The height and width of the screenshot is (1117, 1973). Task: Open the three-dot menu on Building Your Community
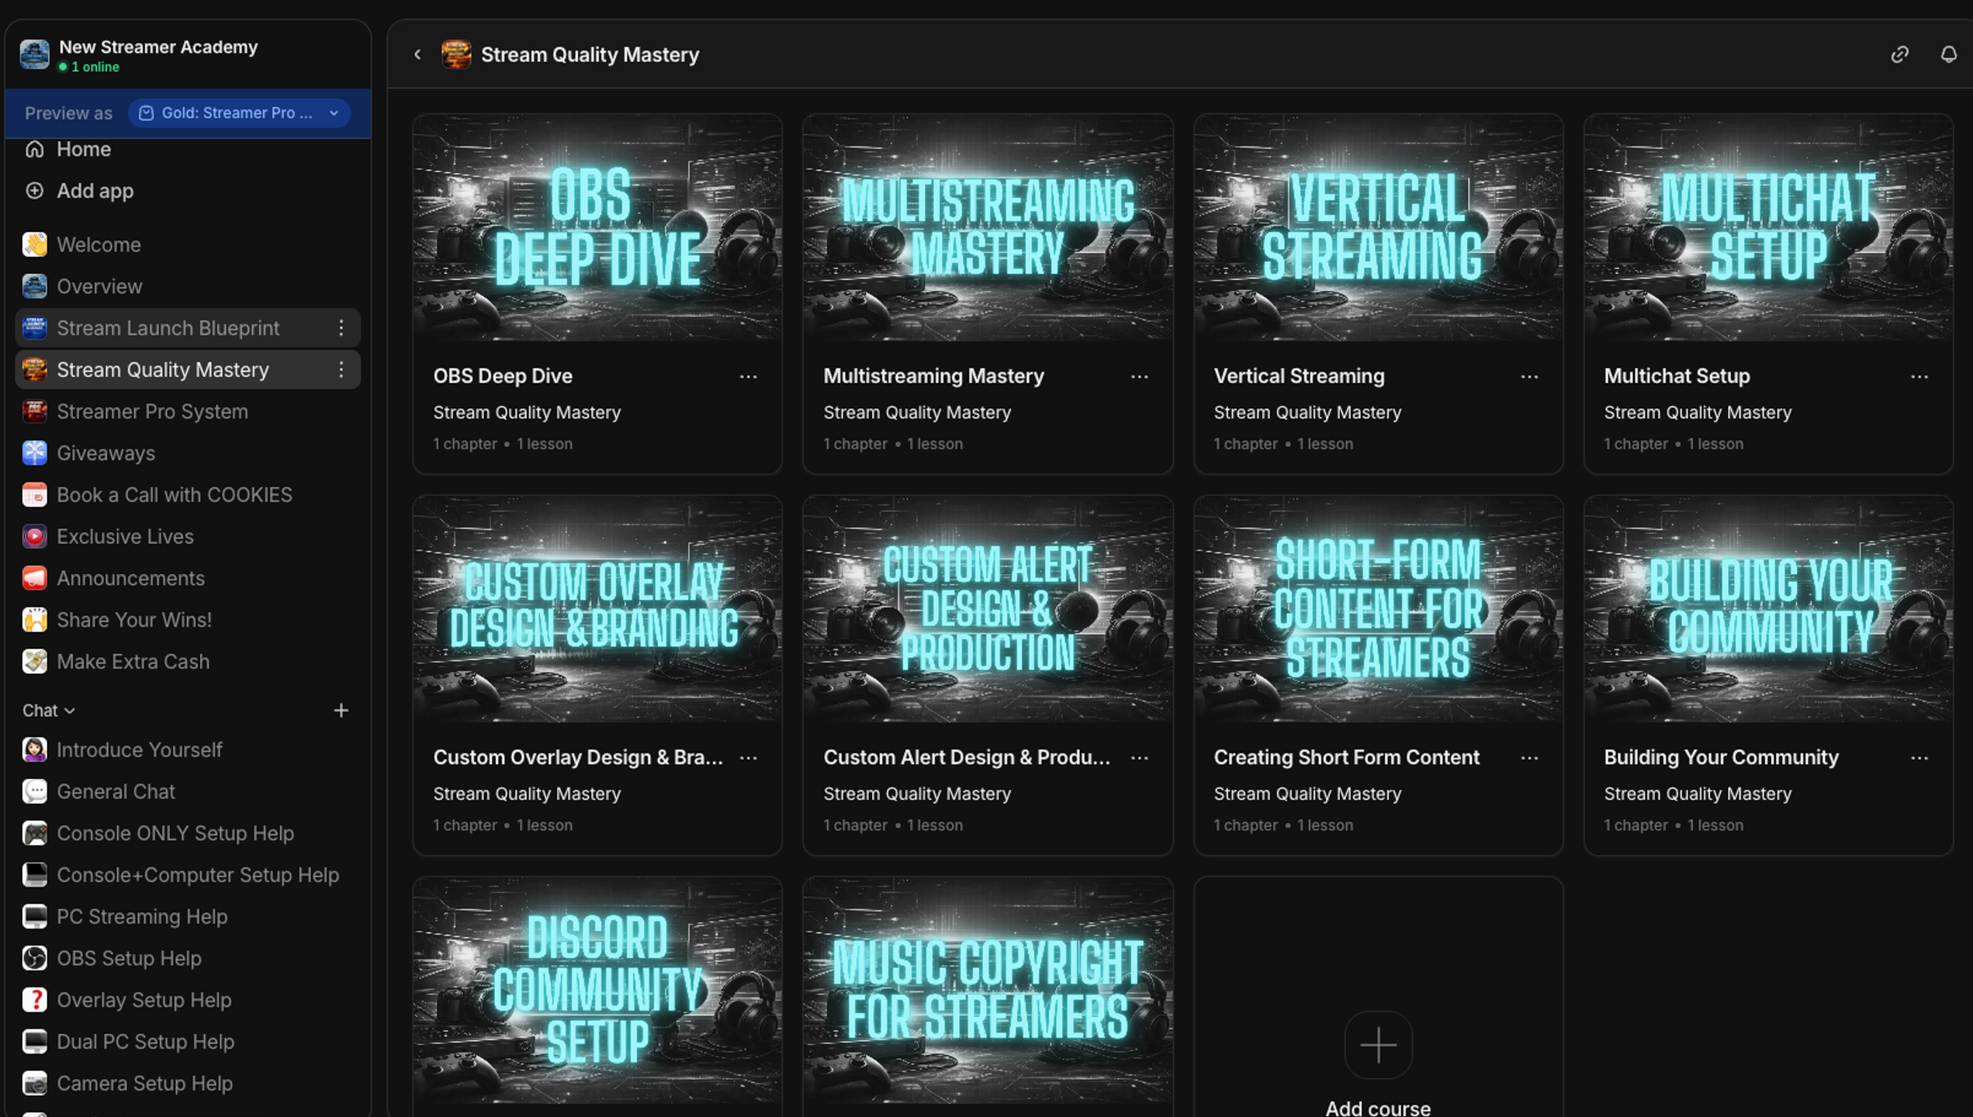[x=1919, y=758]
